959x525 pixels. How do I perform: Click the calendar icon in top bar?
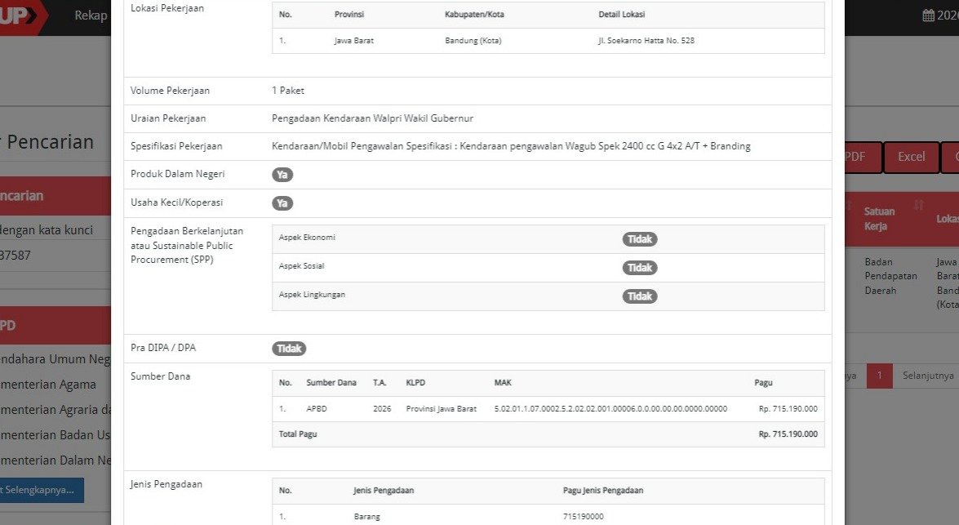pyautogui.click(x=928, y=16)
